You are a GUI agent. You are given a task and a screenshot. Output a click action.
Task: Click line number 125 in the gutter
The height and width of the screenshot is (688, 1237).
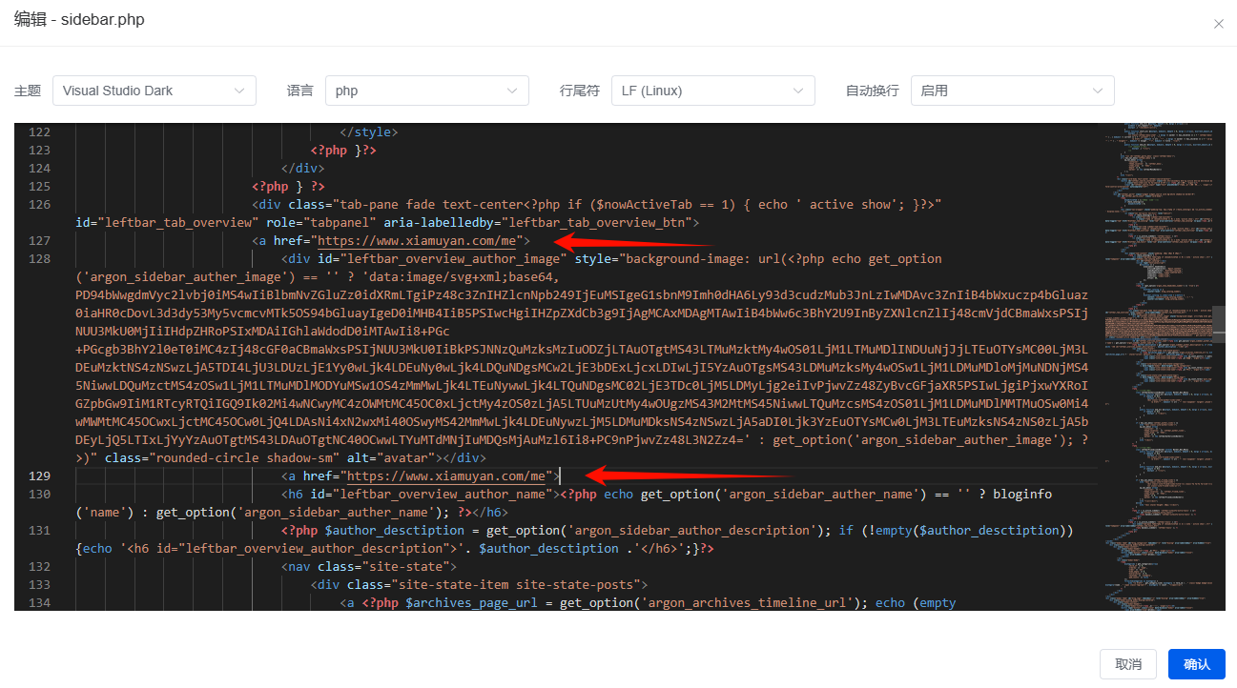(40, 187)
